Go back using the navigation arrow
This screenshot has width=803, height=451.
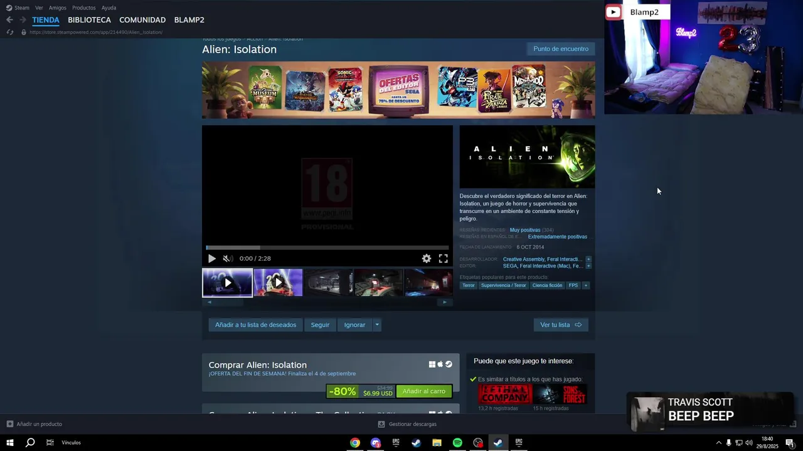(9, 20)
